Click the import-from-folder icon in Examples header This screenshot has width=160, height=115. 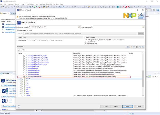coord(127,47)
